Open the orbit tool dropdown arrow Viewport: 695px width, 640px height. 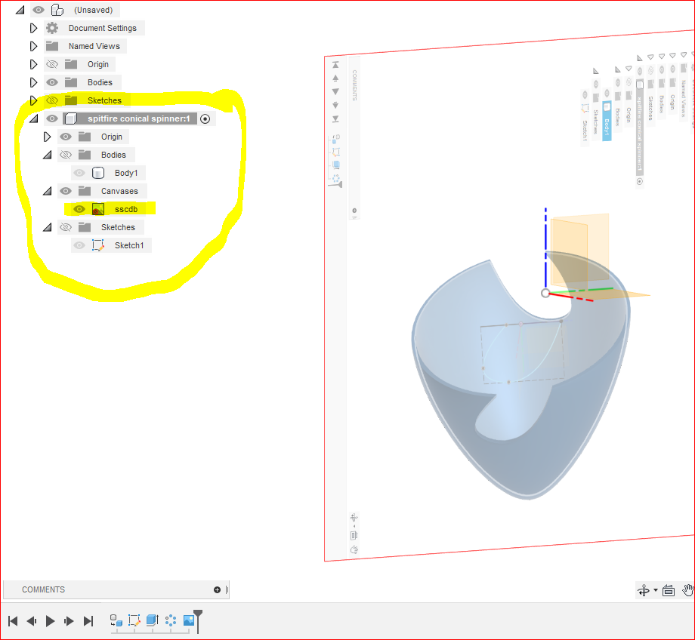coord(656,590)
